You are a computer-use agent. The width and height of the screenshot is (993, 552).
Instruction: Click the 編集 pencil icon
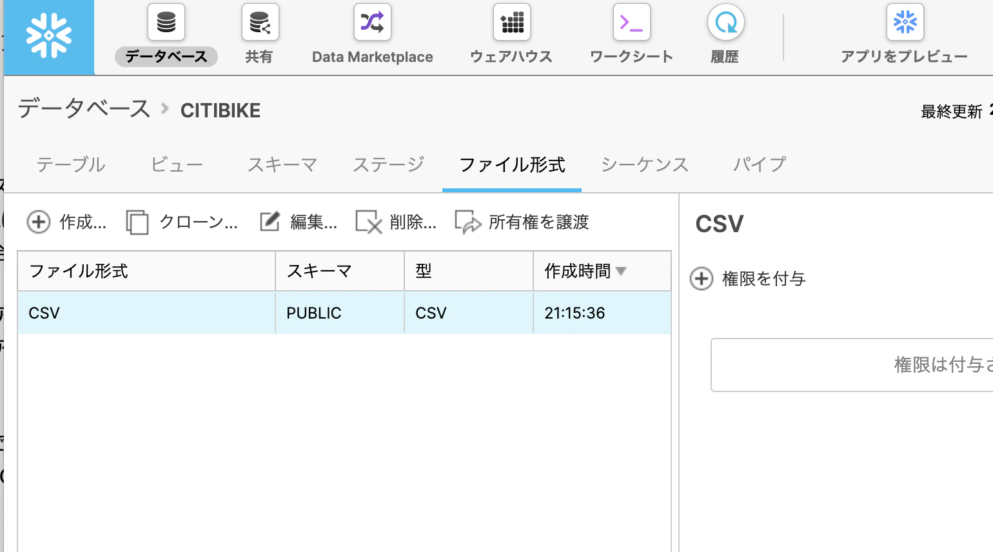click(x=270, y=221)
